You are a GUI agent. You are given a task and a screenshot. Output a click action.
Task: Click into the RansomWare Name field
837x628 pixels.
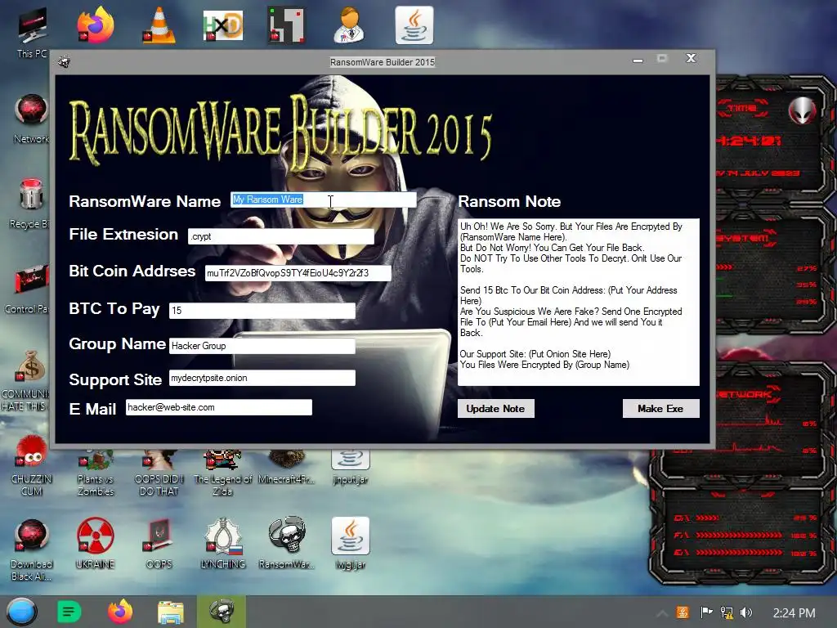click(x=324, y=200)
